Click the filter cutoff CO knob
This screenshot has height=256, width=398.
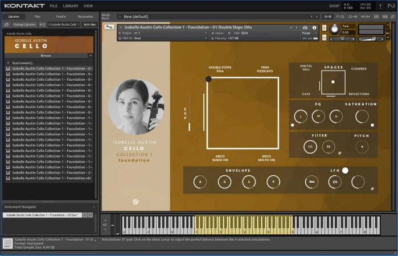click(310, 147)
